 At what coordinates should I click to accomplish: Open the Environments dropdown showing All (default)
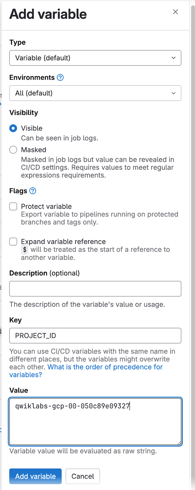(95, 93)
